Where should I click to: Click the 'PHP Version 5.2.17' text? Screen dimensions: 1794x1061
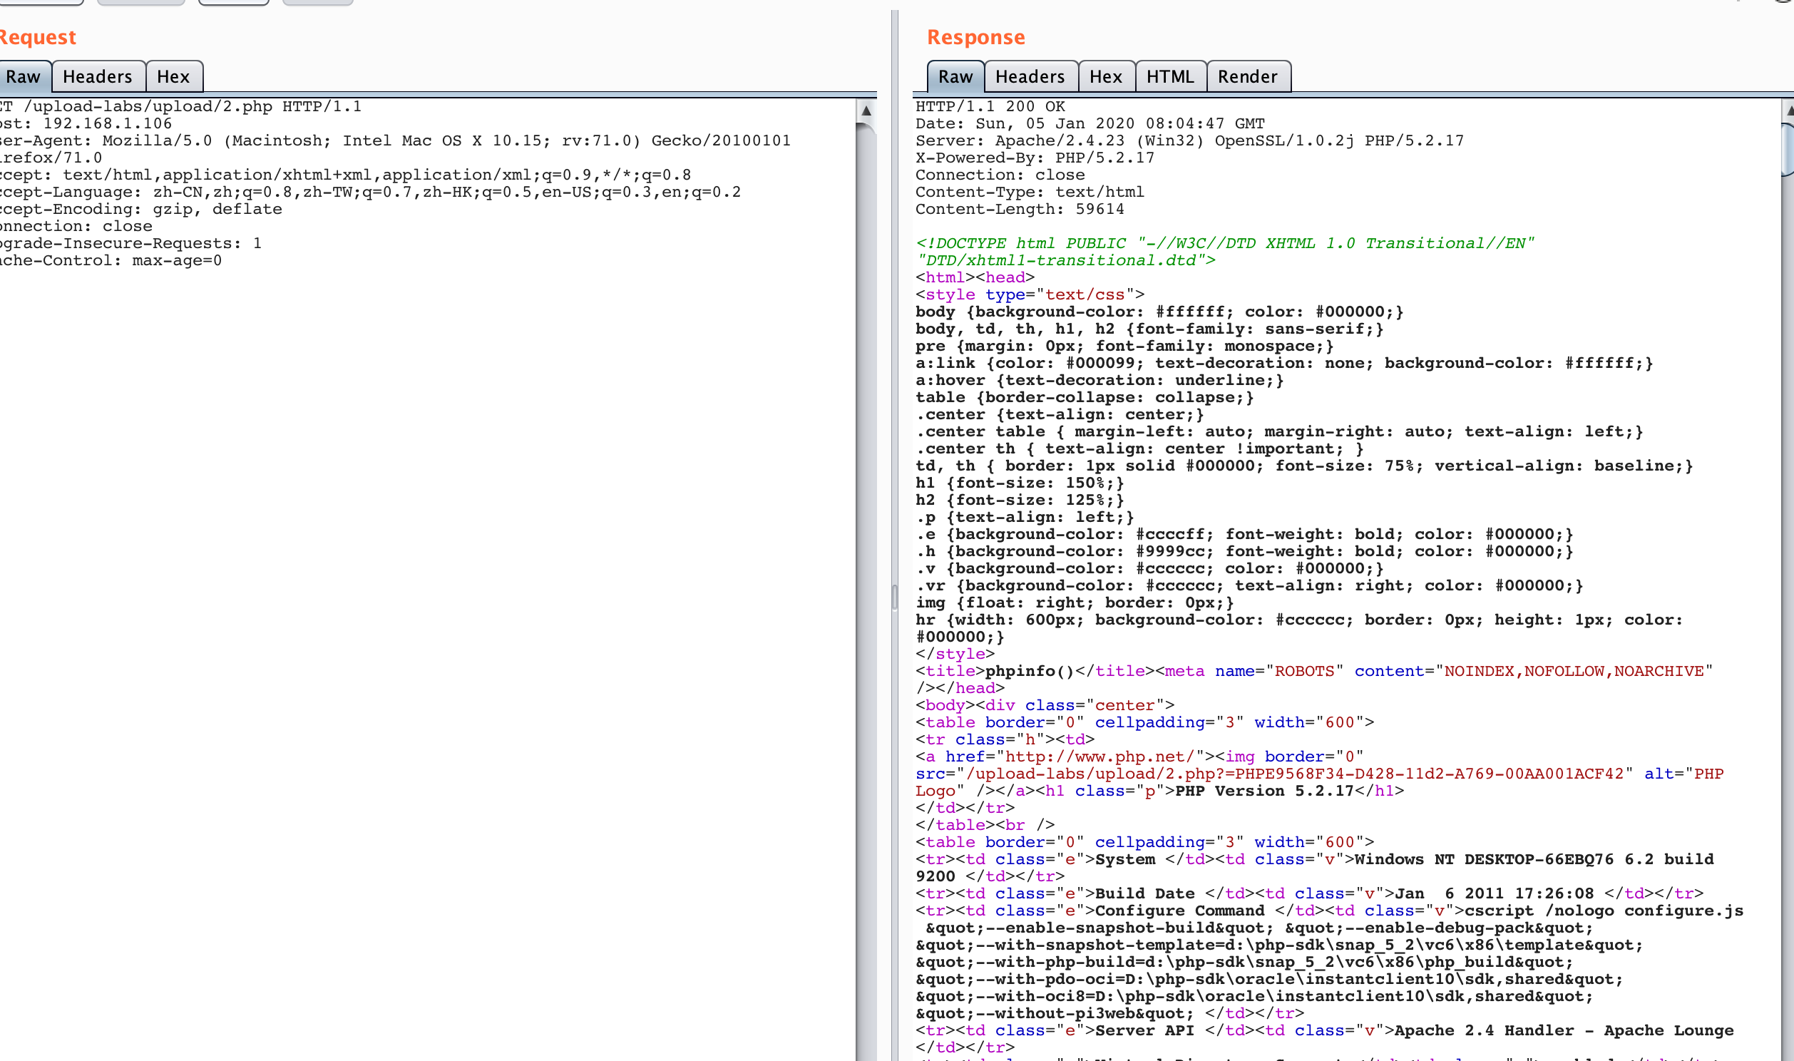click(x=1265, y=791)
